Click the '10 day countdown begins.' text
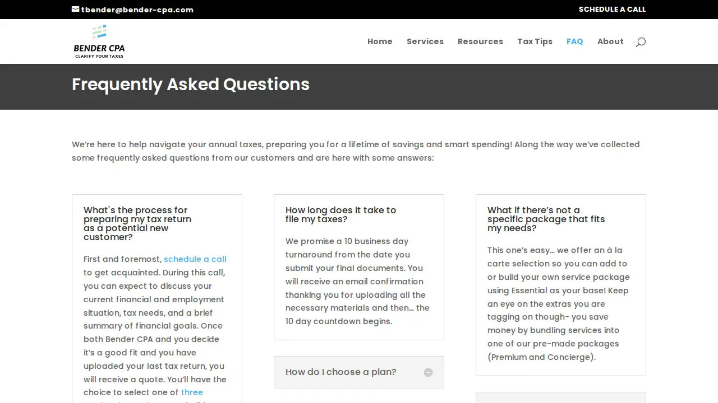The height and width of the screenshot is (403, 718). pos(339,321)
